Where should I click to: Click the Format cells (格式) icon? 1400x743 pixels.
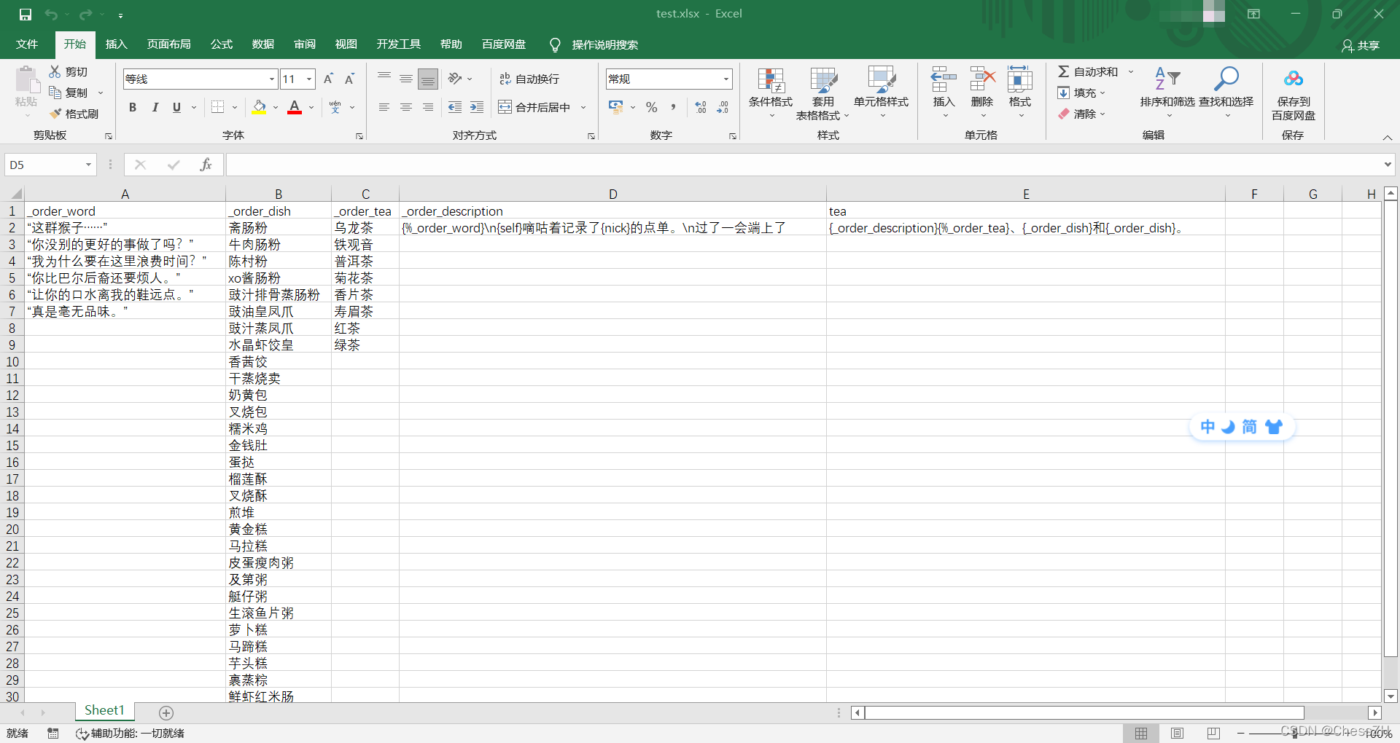(1020, 80)
